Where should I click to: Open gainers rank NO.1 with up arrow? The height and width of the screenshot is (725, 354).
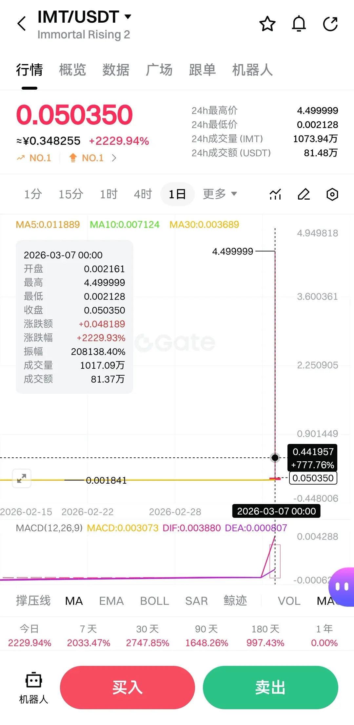coord(86,158)
